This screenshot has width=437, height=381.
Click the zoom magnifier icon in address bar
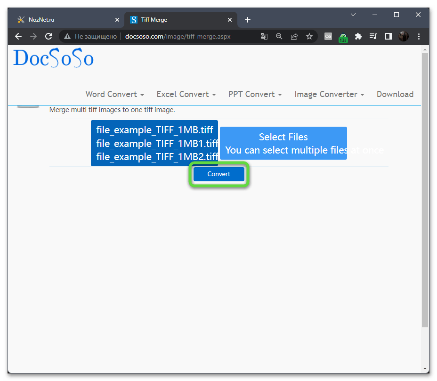coord(279,37)
